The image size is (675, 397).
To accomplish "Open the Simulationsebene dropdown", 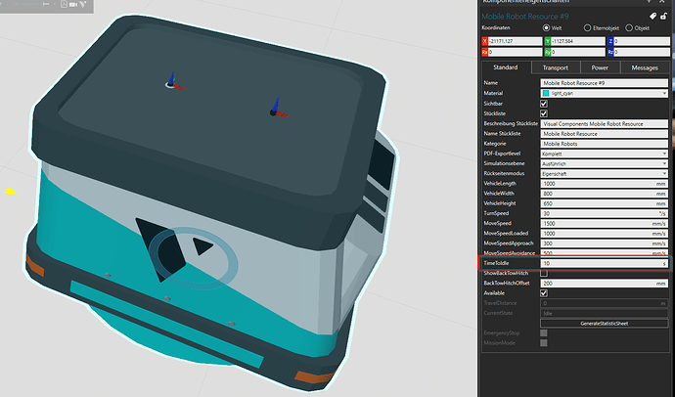I will click(x=606, y=163).
